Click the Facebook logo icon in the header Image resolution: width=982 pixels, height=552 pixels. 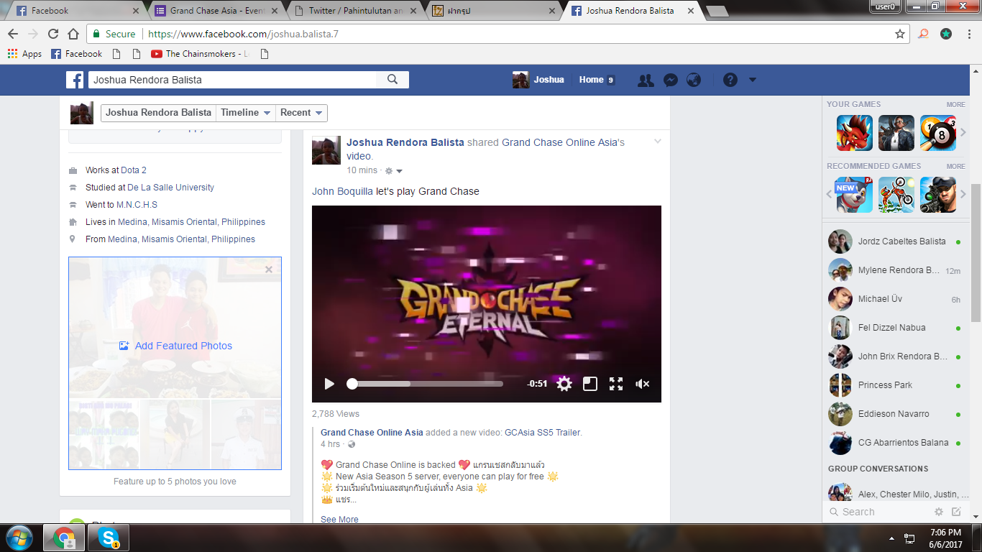75,80
